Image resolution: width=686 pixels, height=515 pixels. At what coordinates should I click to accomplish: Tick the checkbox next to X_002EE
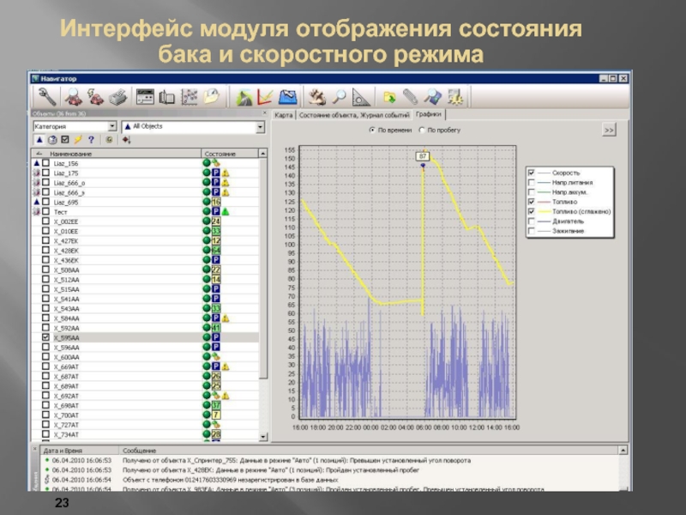[x=45, y=221]
